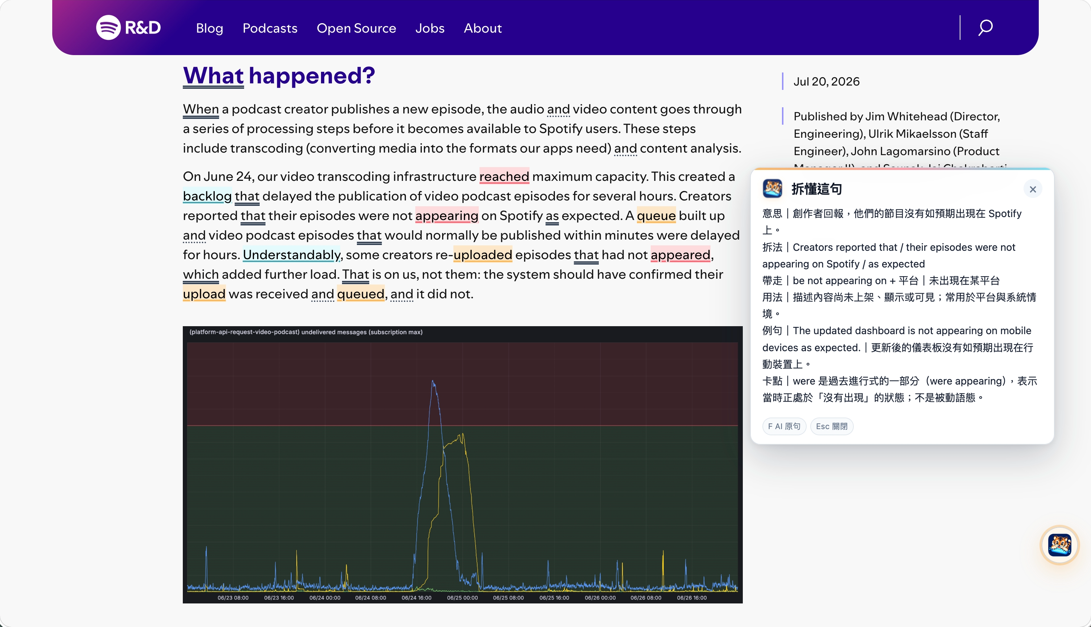Navigate to the Jobs page
The width and height of the screenshot is (1091, 627).
point(429,28)
